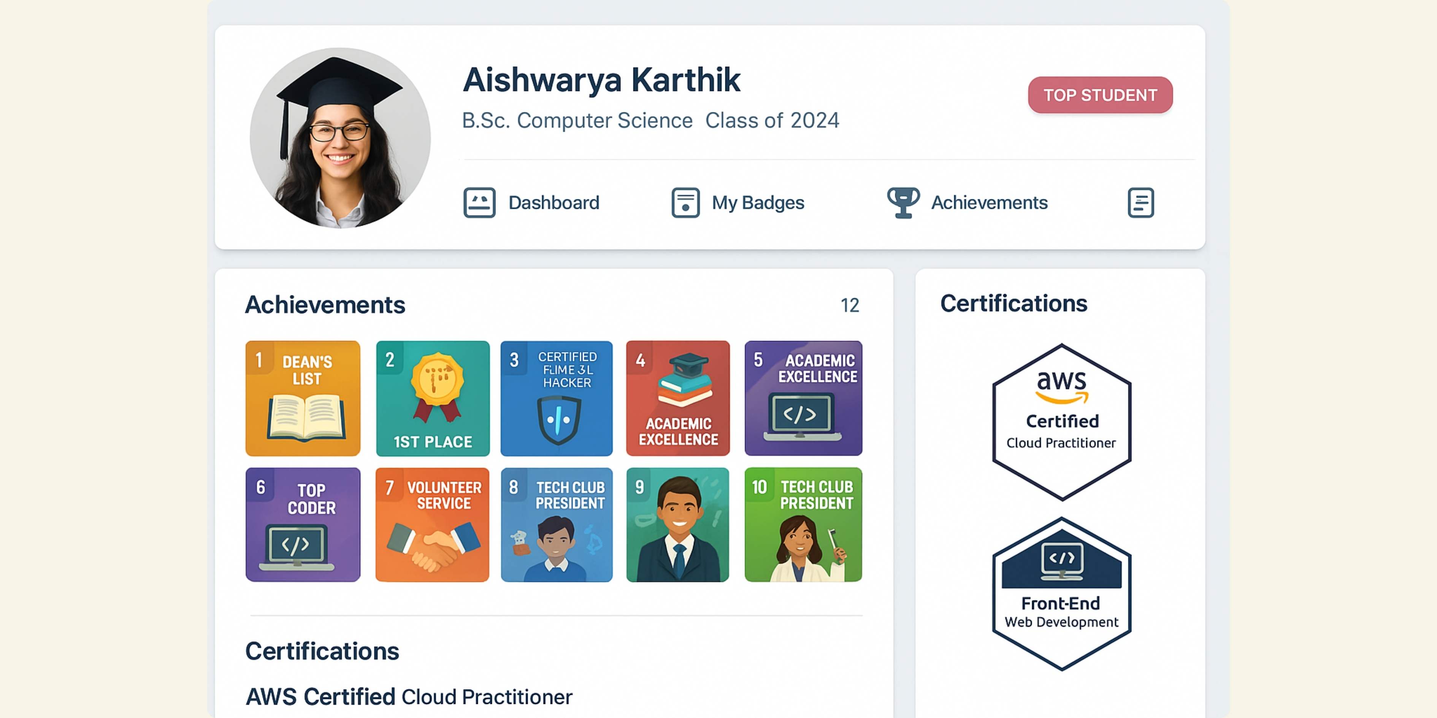Open the AWS Certified Cloud Practitioner link
Screen dimensions: 1437x718
pos(409,697)
